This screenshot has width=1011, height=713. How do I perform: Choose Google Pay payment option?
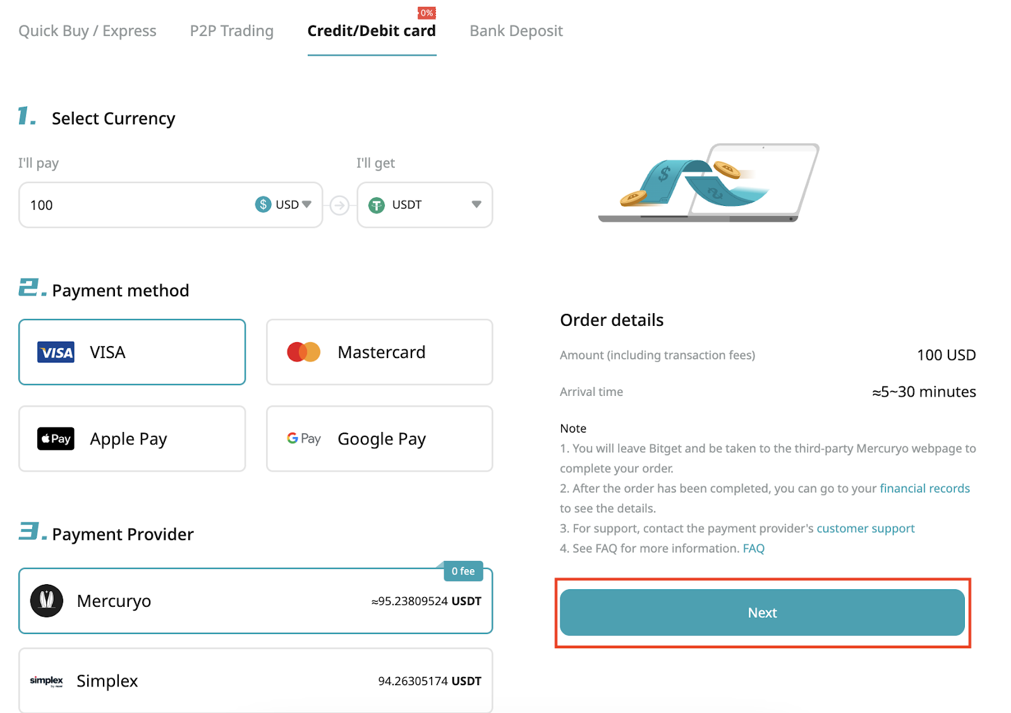point(379,438)
